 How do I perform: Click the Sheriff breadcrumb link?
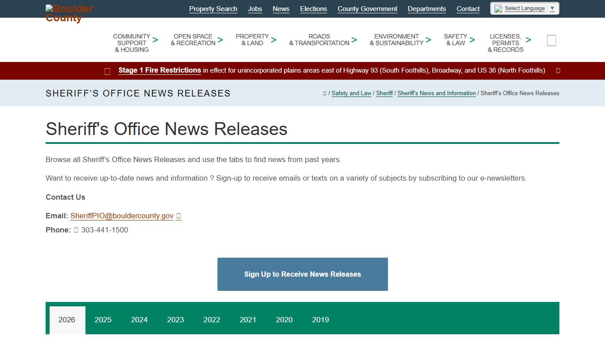coord(384,93)
